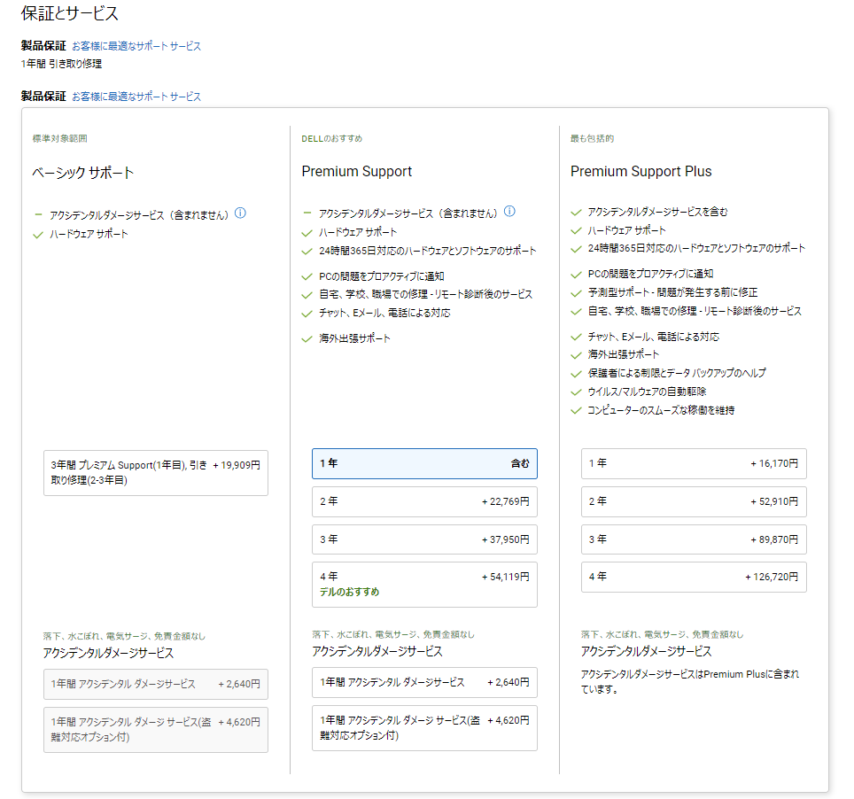Click the Premium Support Plus heading
The width and height of the screenshot is (854, 799).
tap(640, 172)
